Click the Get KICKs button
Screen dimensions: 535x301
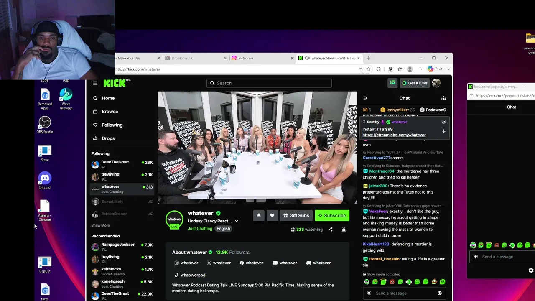point(415,83)
